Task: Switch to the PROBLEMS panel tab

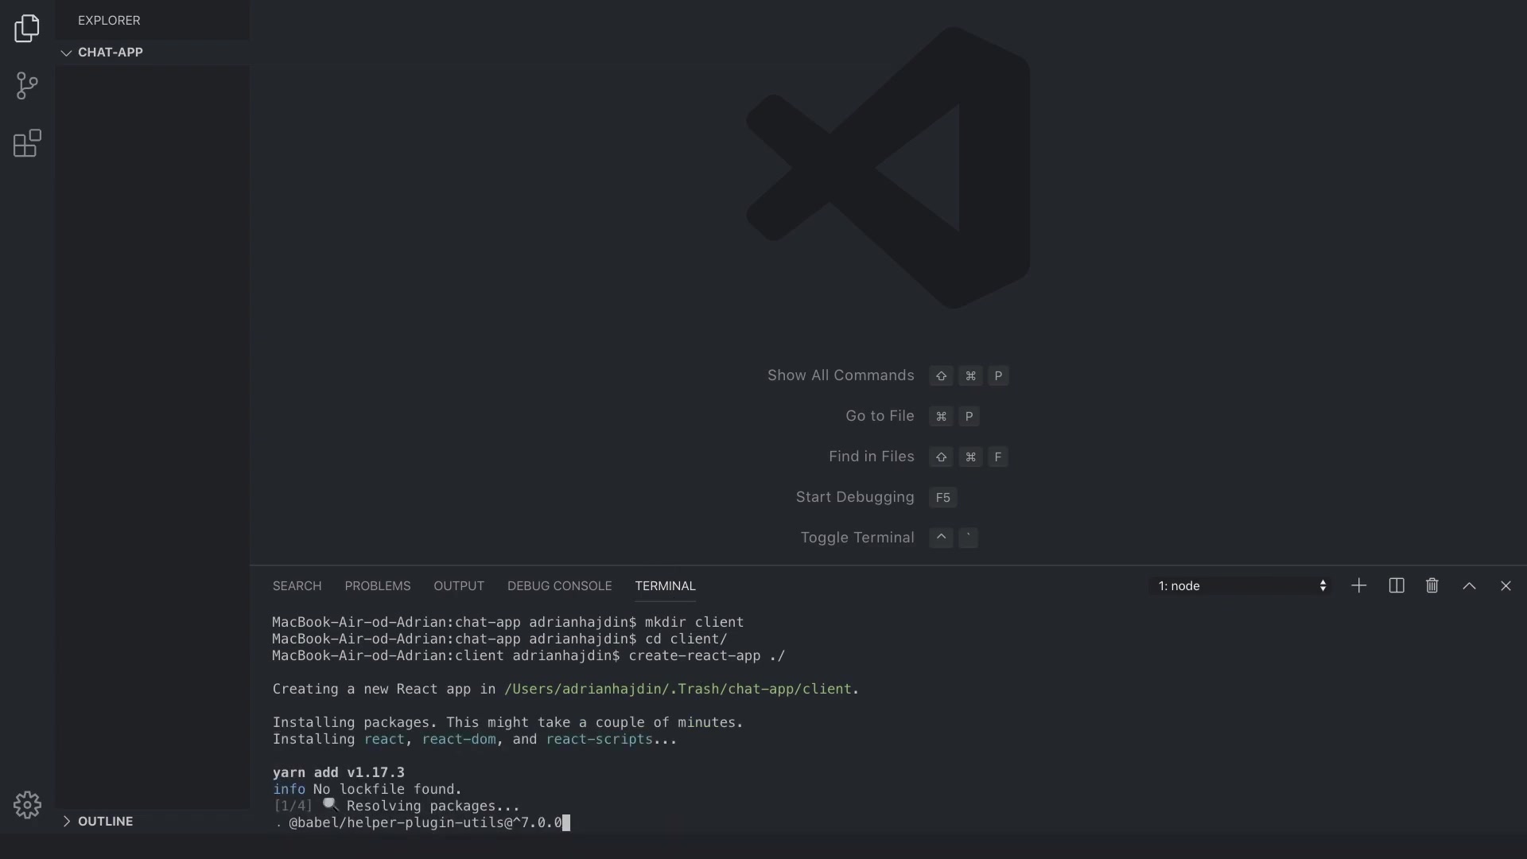Action: [x=377, y=586]
